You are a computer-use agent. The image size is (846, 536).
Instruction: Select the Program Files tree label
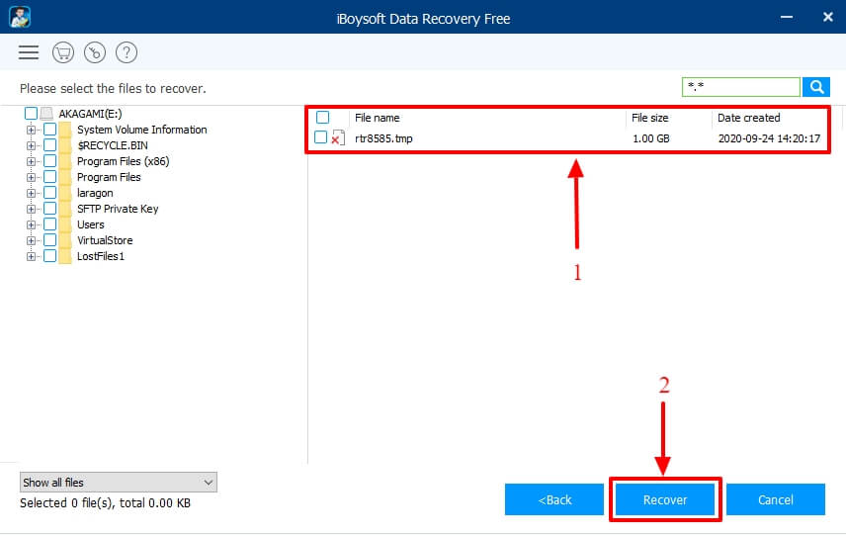click(x=109, y=177)
